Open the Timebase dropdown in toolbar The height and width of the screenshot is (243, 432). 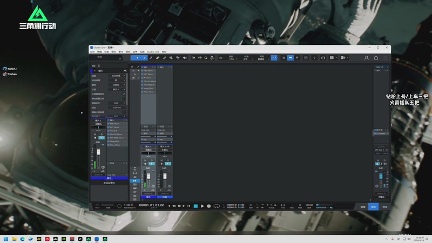coord(246,58)
